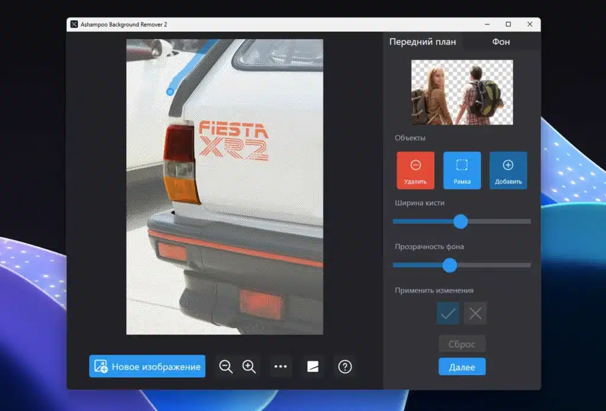
Task: Click the Сброс reset button
Action: point(462,344)
